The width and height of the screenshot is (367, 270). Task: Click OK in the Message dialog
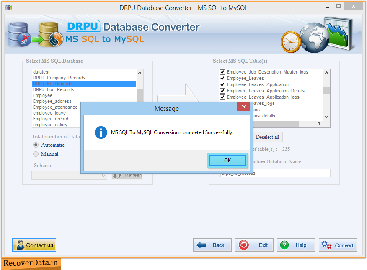[227, 160]
